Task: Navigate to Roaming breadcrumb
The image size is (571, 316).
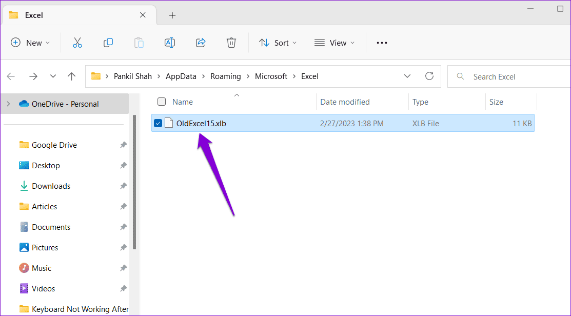Action: 225,76
